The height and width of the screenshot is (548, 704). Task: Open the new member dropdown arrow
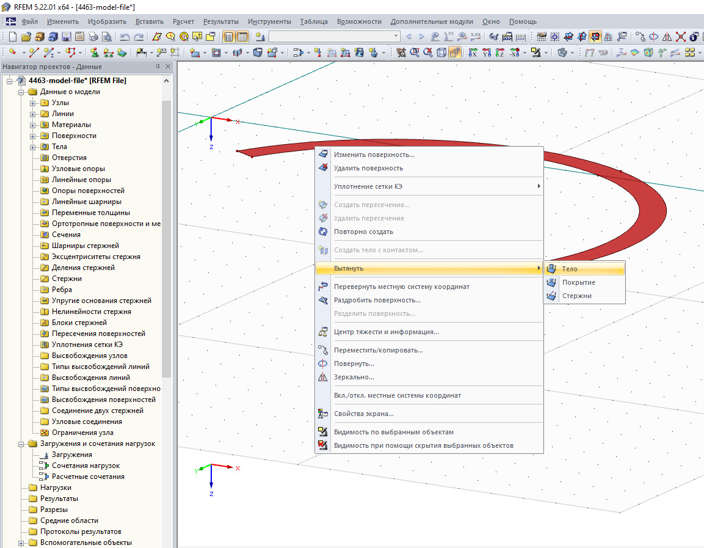[x=59, y=53]
